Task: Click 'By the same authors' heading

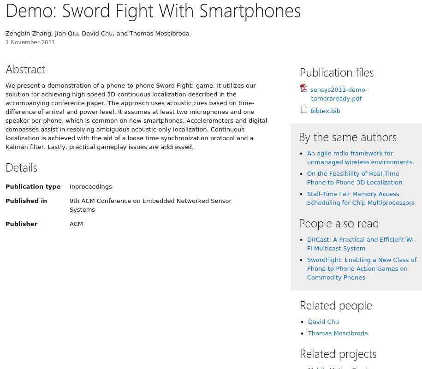Action: (x=347, y=137)
